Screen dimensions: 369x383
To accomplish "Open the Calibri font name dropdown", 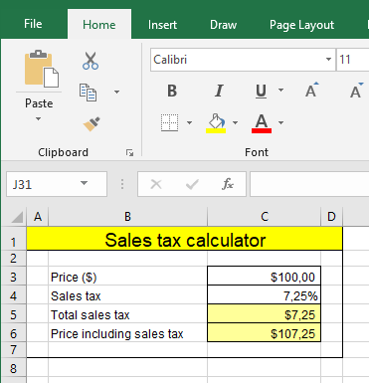I will (328, 60).
